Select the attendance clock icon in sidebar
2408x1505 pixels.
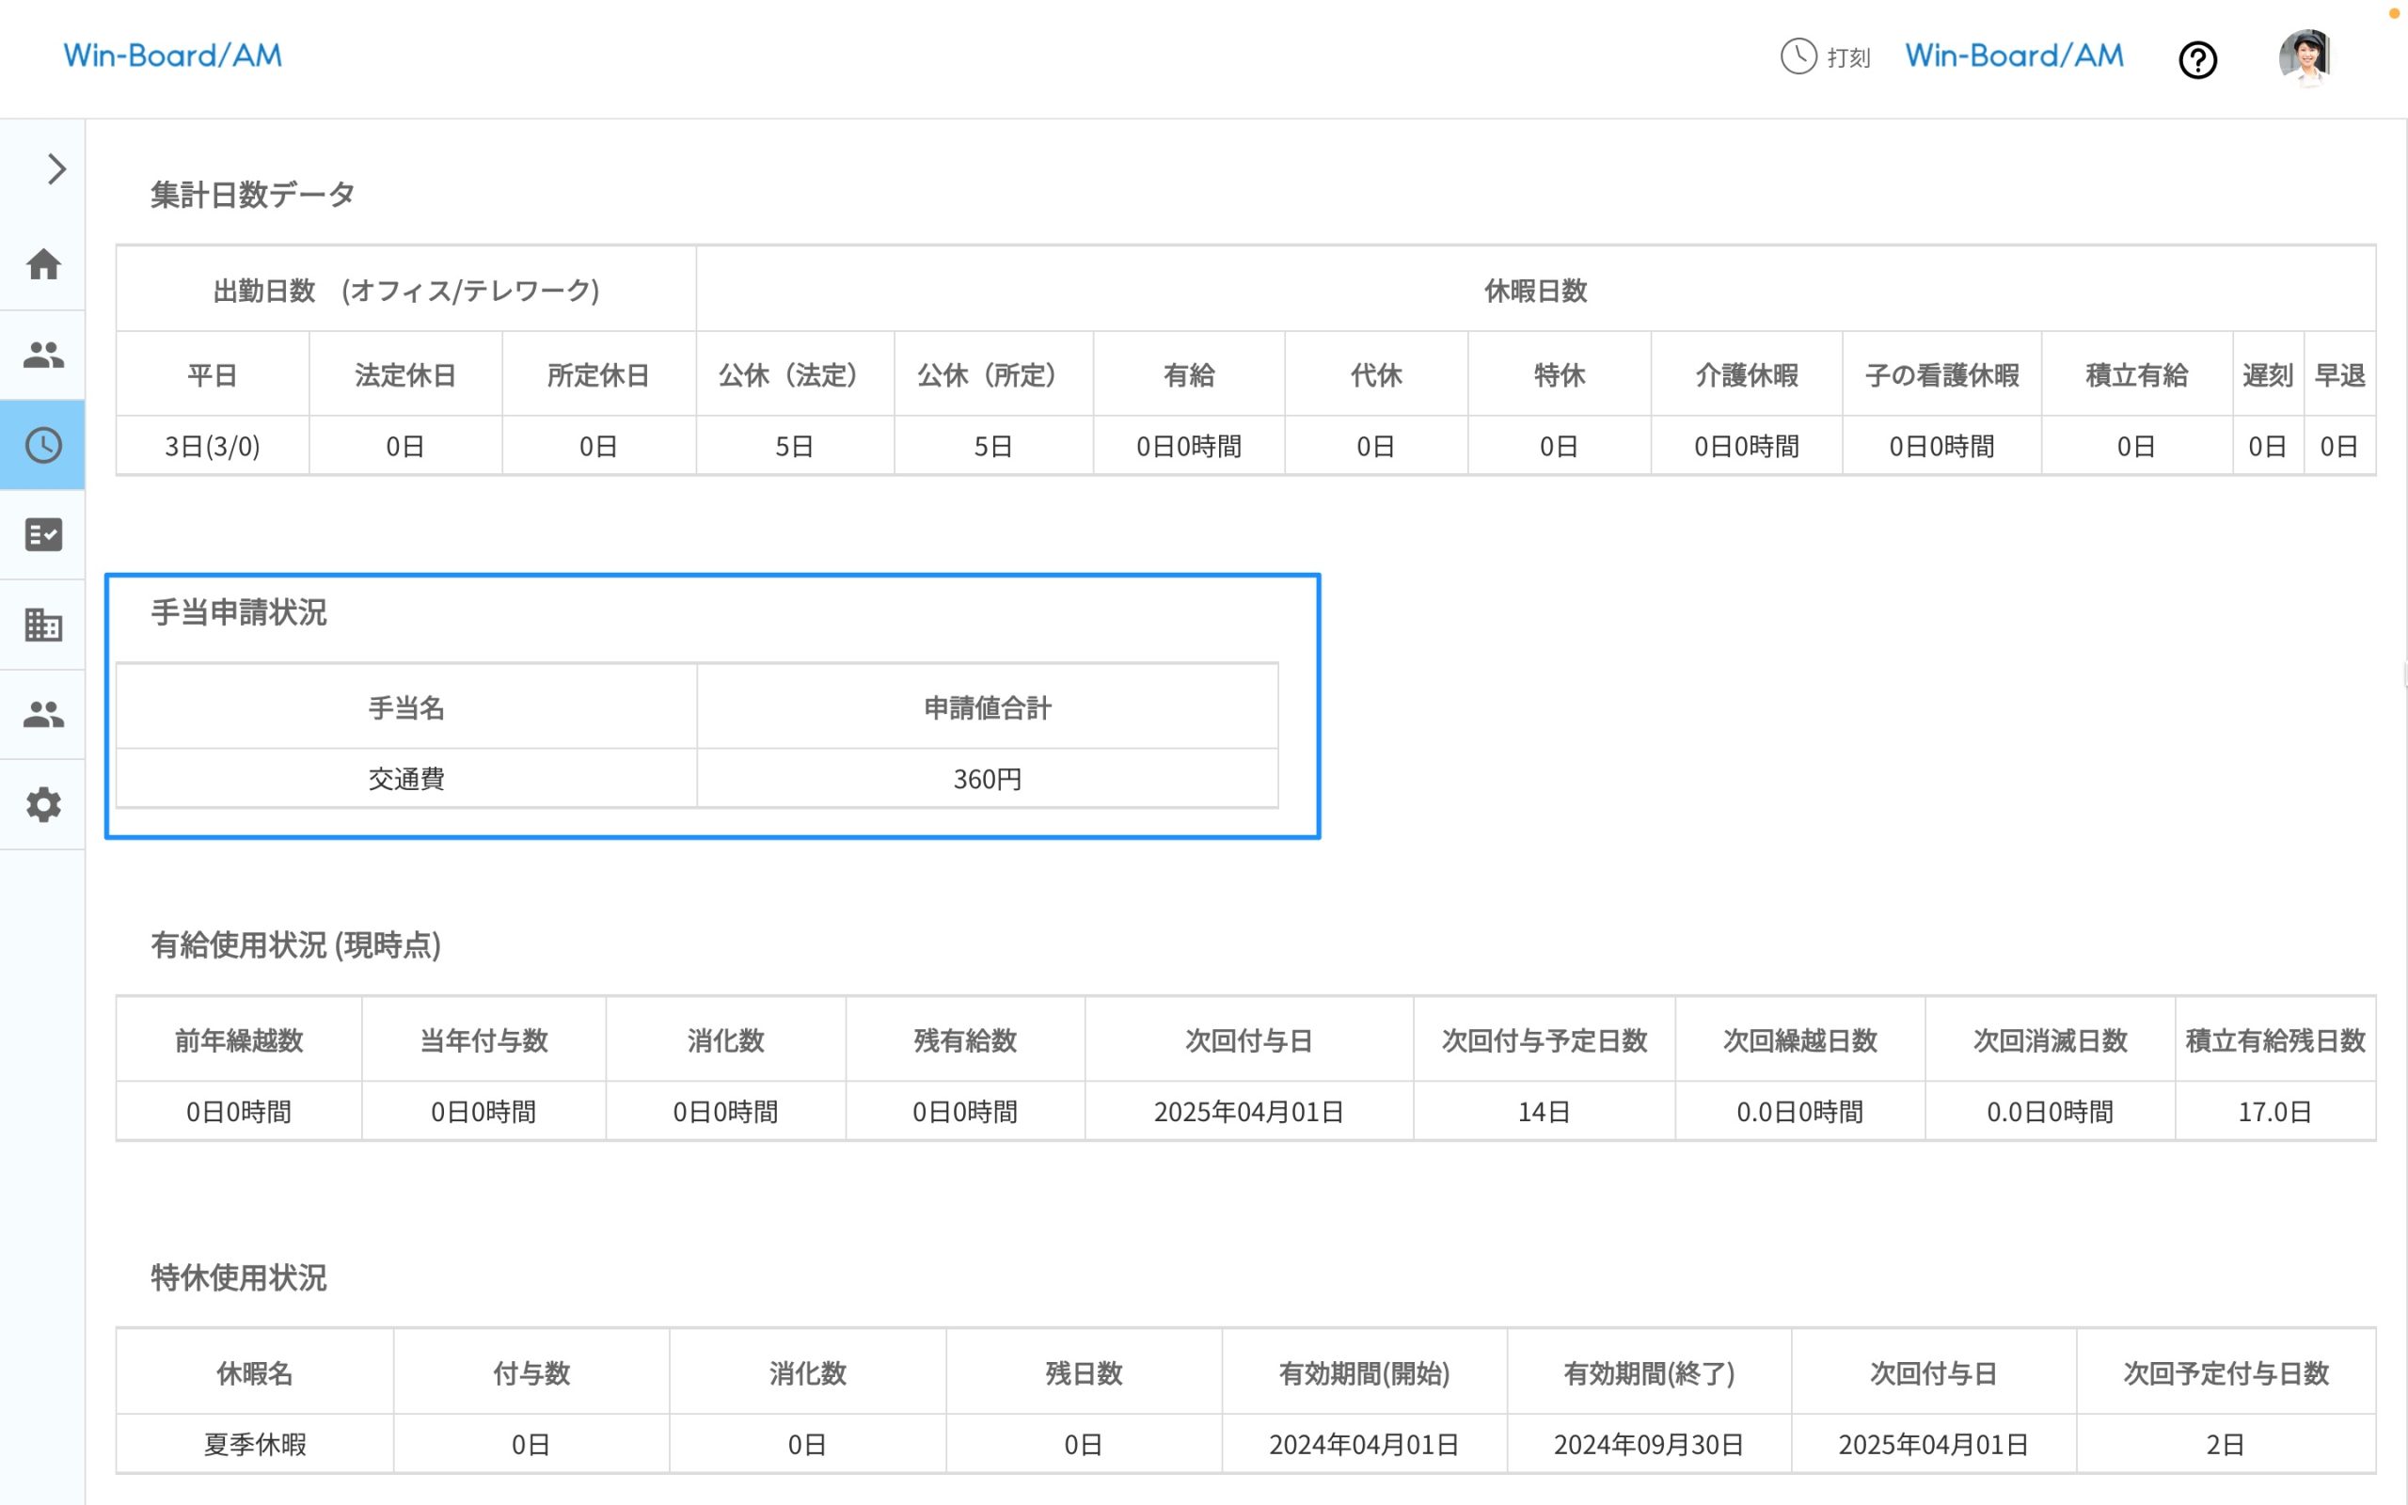[x=44, y=445]
